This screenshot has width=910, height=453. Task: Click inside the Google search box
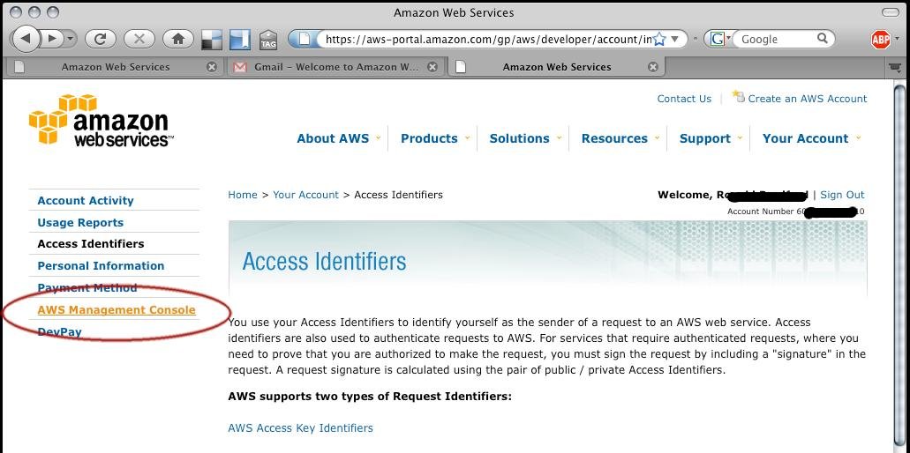point(775,39)
